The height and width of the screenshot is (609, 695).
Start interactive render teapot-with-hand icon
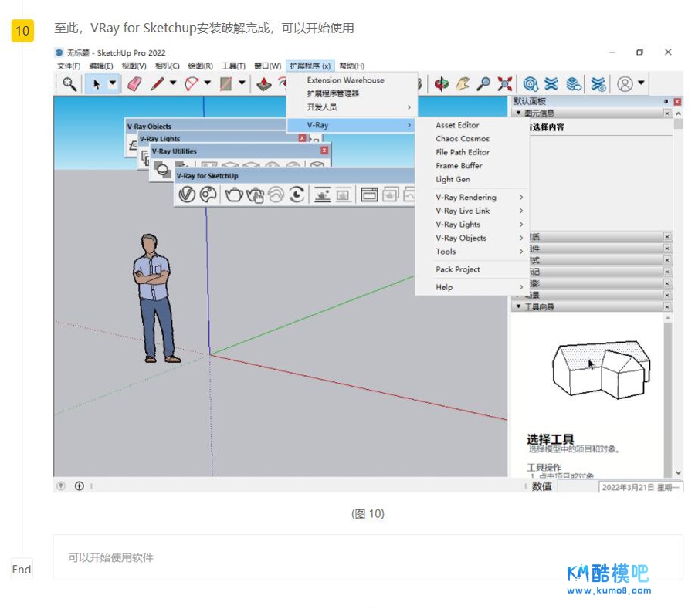(x=256, y=195)
